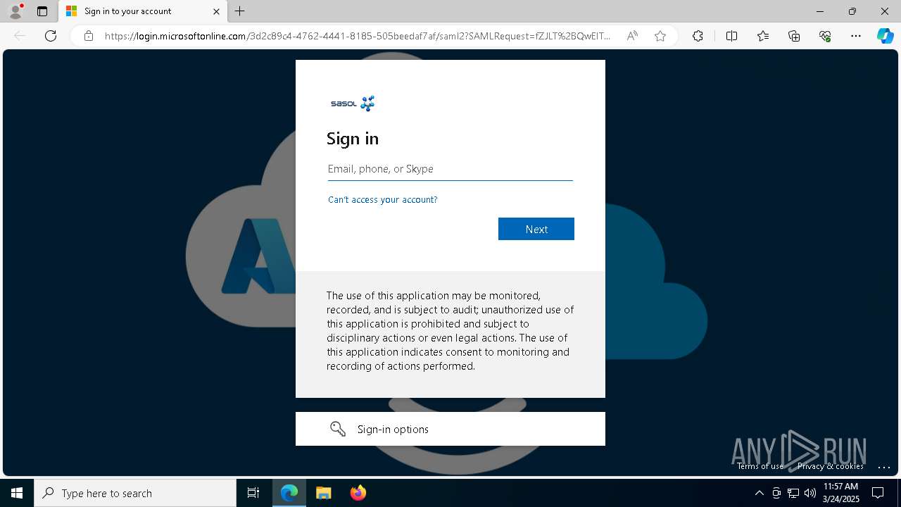Image resolution: width=901 pixels, height=507 pixels.
Task: Open the Collections icon
Action: pos(794,36)
